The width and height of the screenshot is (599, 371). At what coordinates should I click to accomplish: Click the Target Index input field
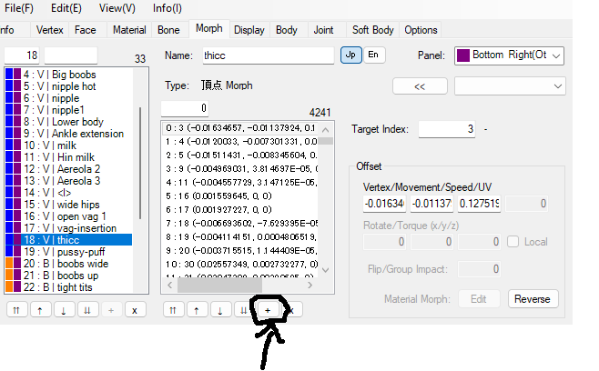tap(447, 129)
